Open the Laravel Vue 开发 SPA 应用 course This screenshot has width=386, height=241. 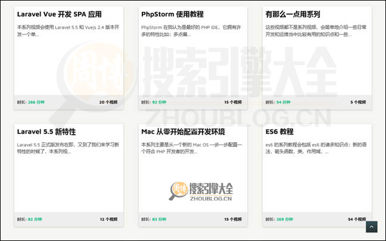point(59,14)
